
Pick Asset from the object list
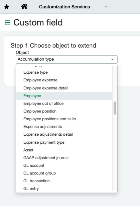click(64, 150)
